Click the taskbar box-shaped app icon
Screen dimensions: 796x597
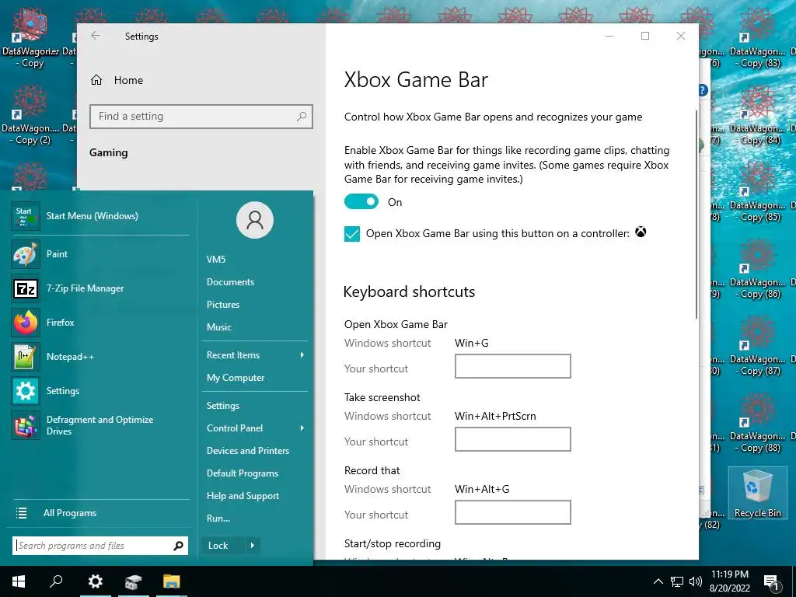pyautogui.click(x=134, y=581)
